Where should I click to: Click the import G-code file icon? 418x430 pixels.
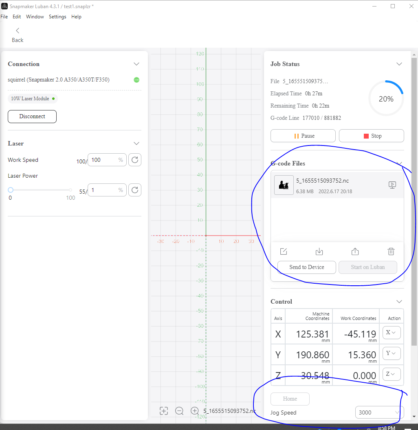(319, 251)
